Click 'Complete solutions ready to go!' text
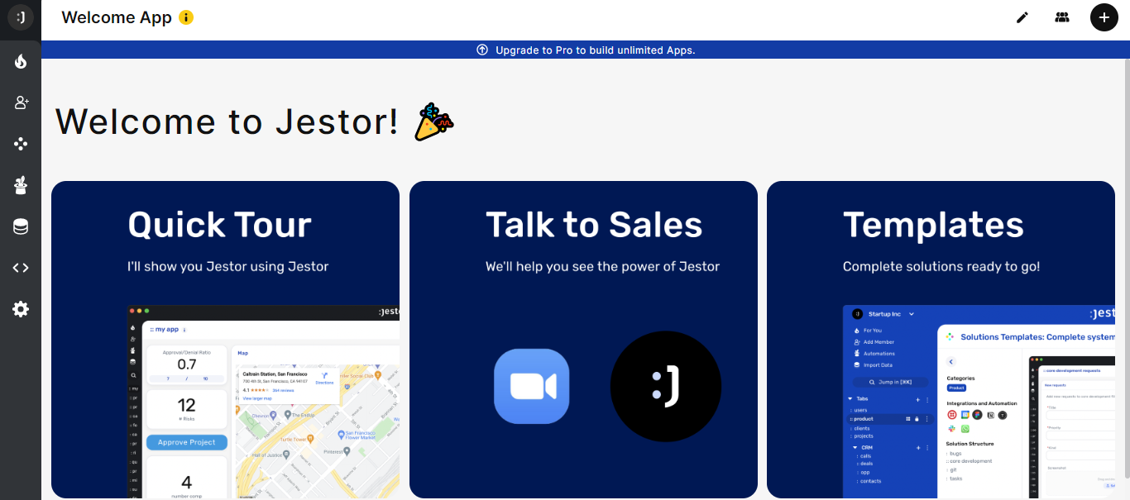The width and height of the screenshot is (1130, 500). coord(941,266)
